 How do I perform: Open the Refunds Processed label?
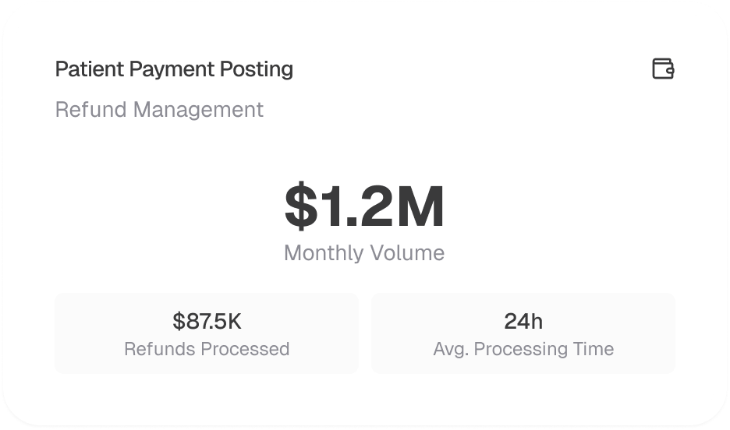tap(207, 349)
